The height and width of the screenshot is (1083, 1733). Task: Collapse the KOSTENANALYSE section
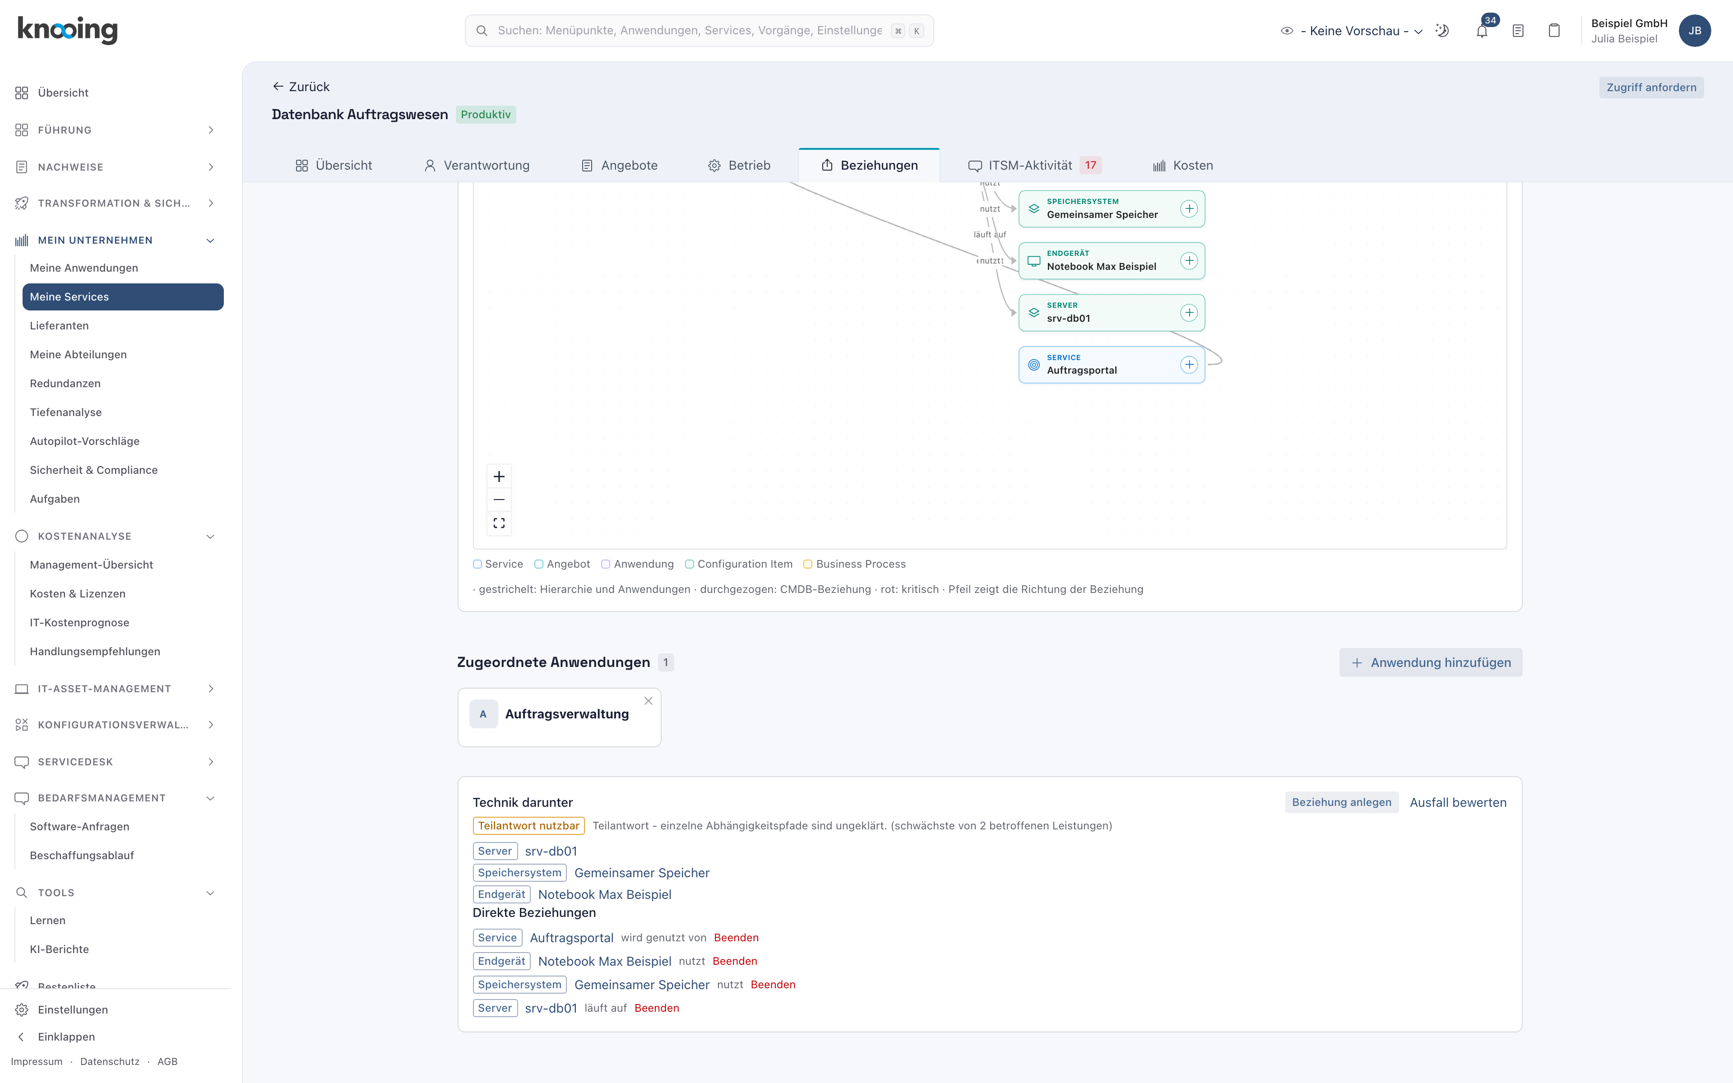[x=115, y=537]
